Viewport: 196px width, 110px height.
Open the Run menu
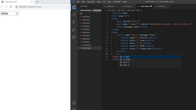(x=109, y=2)
